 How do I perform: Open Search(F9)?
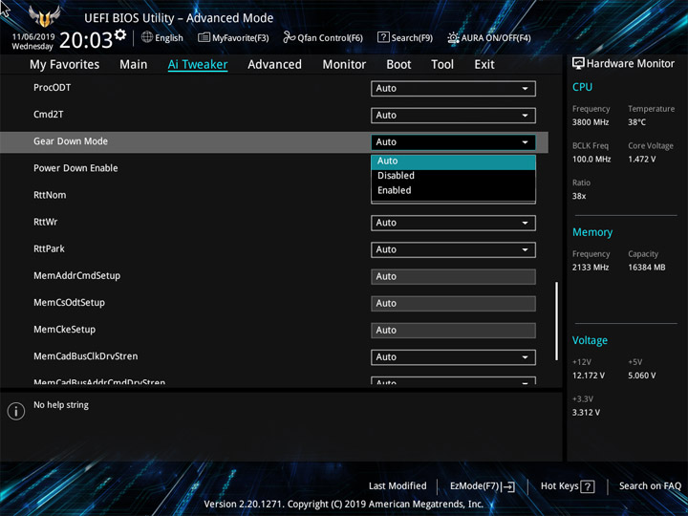(405, 37)
